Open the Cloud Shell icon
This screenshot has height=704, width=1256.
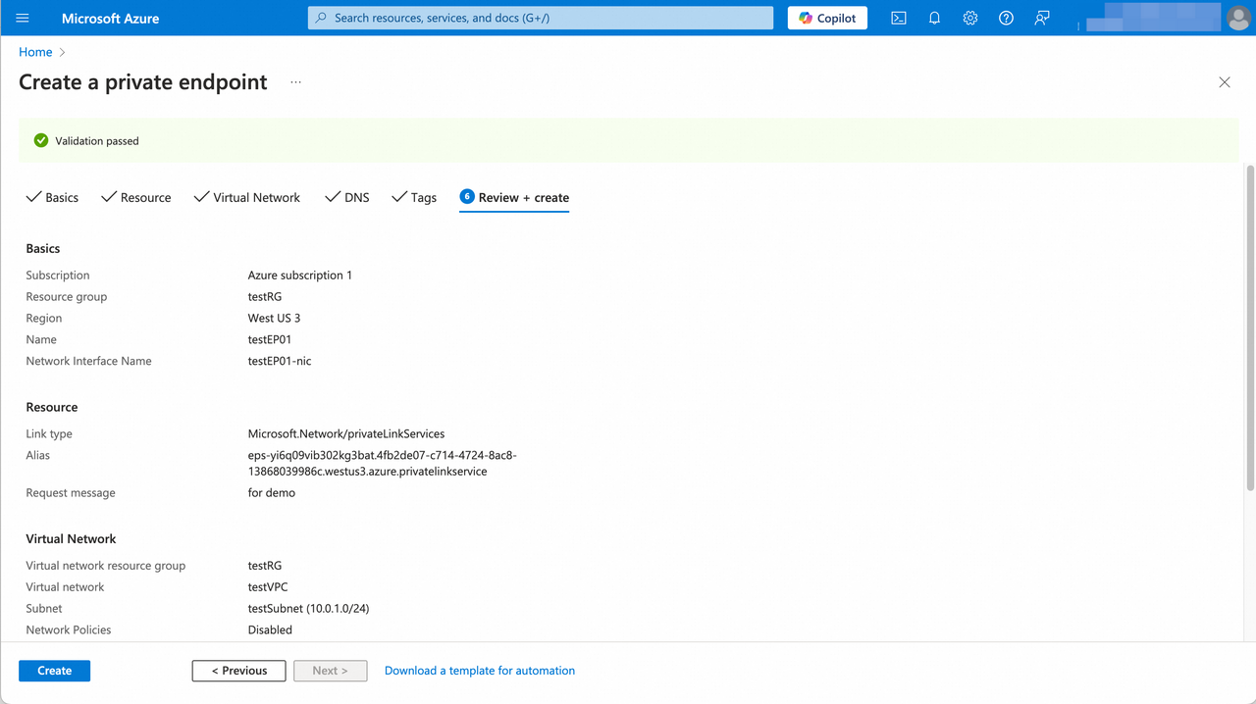[x=898, y=18]
